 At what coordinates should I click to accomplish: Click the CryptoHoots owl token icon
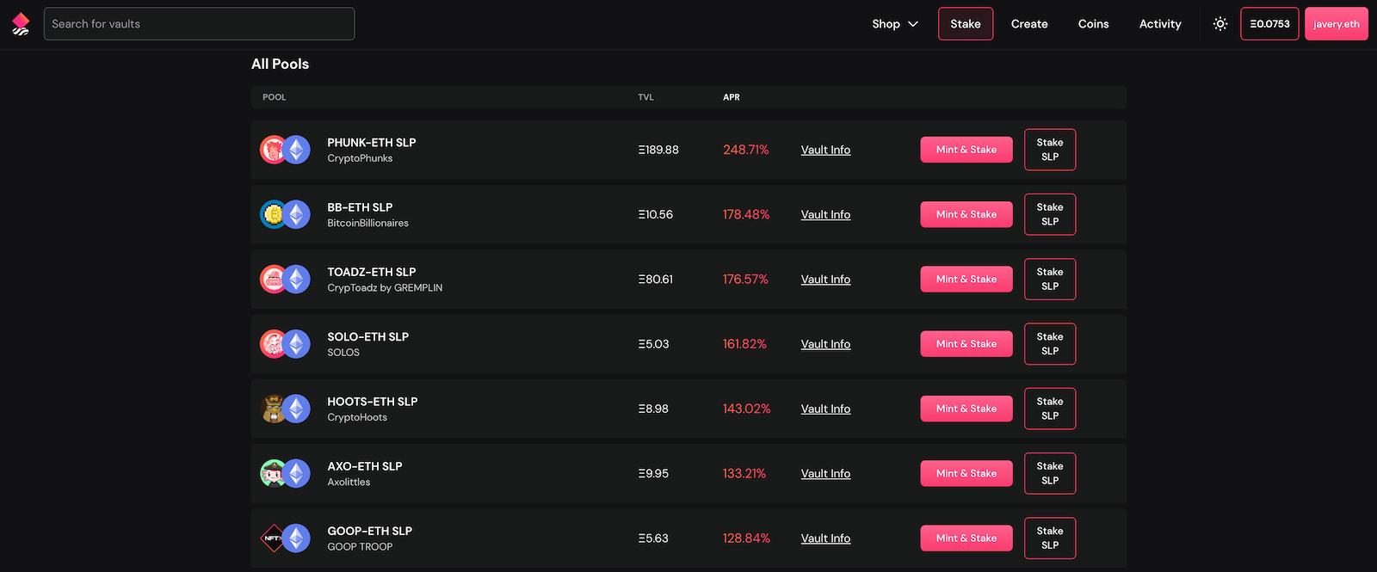(x=273, y=409)
